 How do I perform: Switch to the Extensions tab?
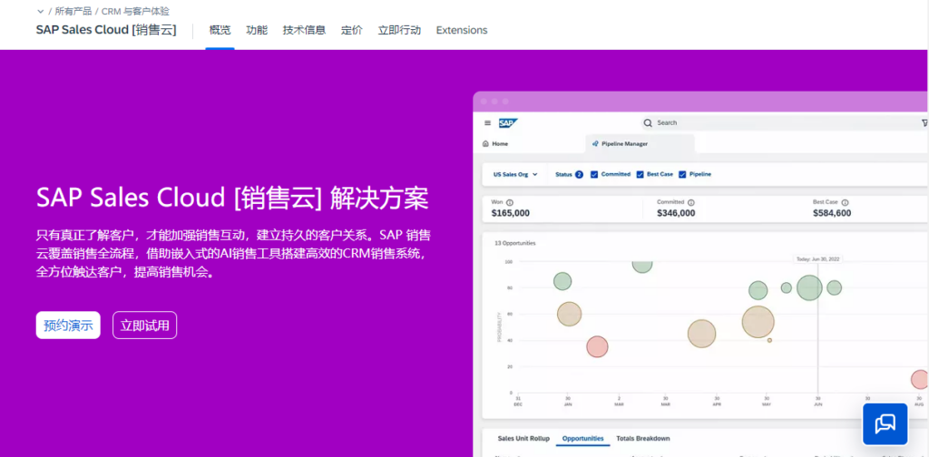coord(462,30)
